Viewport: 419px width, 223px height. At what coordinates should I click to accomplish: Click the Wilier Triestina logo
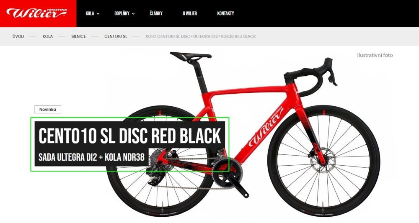pos(36,13)
